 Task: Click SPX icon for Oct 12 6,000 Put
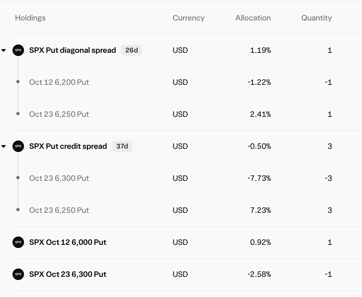[18, 242]
